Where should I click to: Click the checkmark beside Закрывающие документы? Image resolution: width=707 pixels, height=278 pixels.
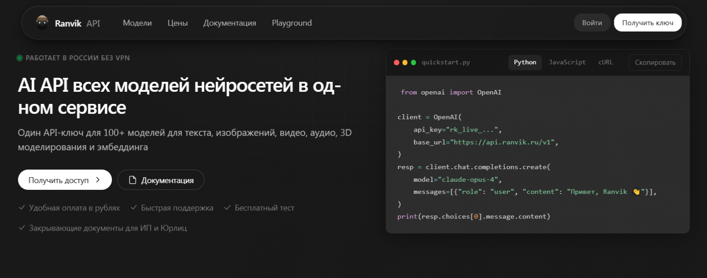(21, 227)
